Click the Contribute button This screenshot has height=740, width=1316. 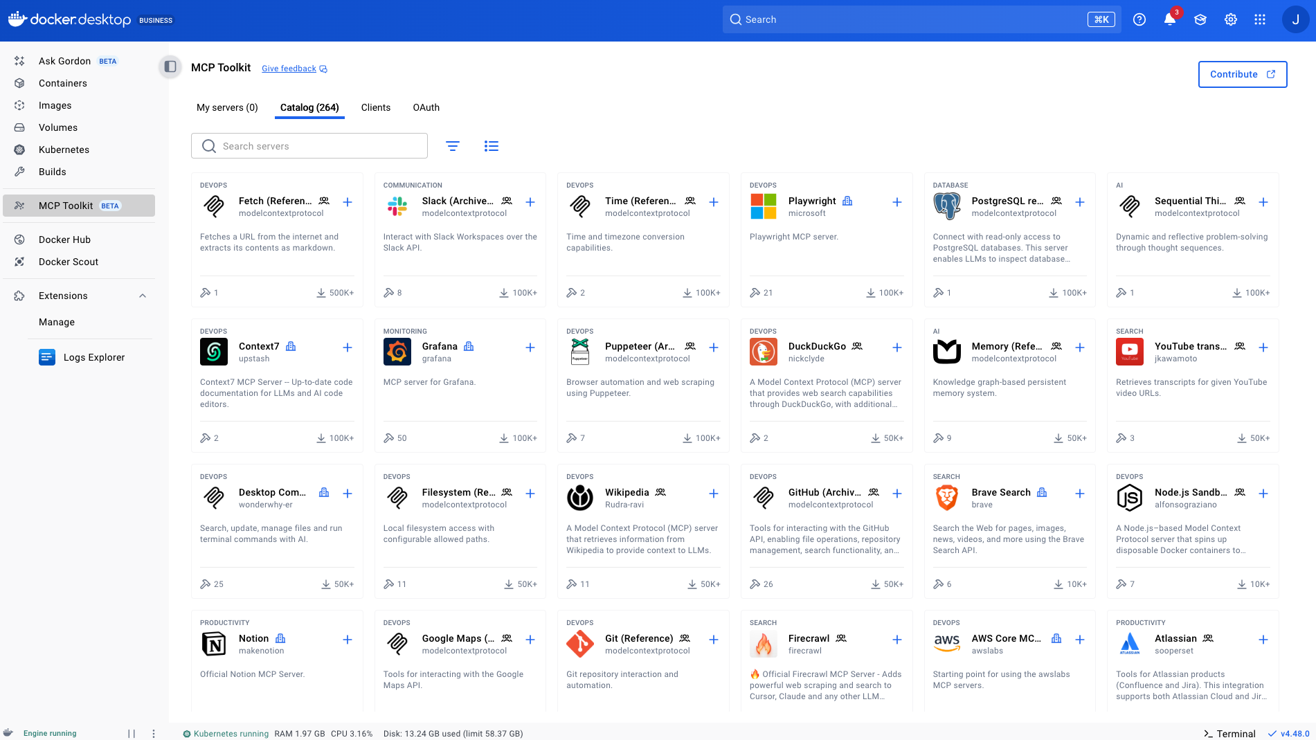tap(1242, 74)
